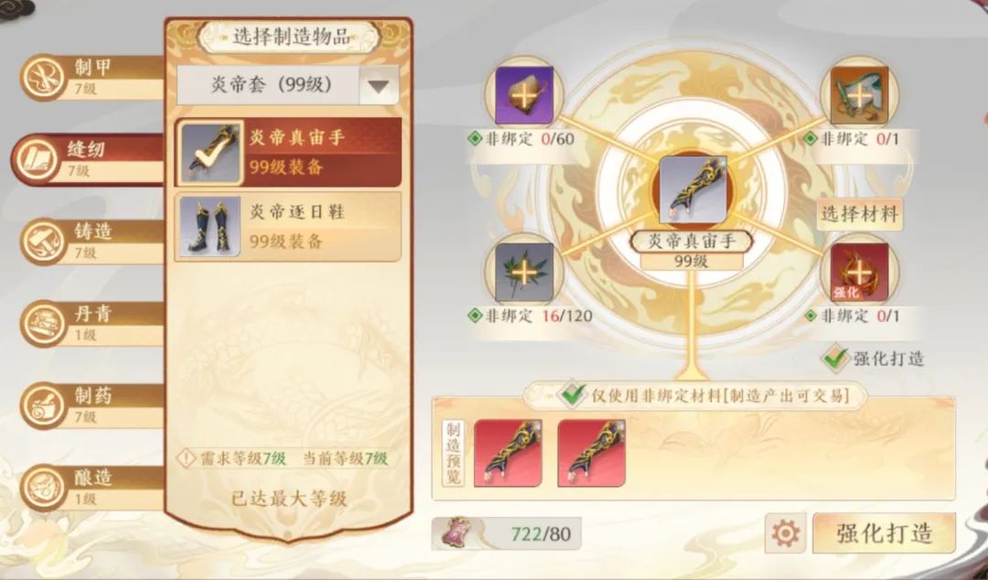Open crafting settings gear icon
Viewport: 988px width, 580px height.
[786, 533]
